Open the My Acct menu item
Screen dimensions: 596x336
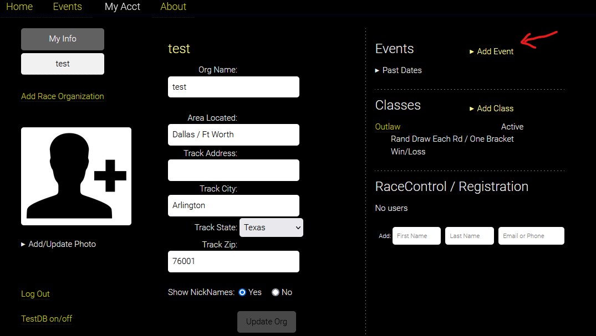[x=123, y=7]
